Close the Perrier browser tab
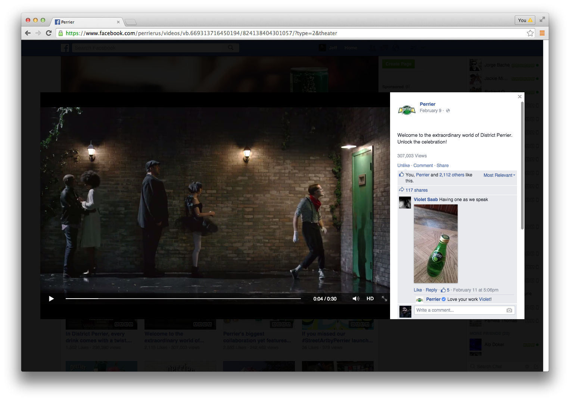 pos(118,22)
